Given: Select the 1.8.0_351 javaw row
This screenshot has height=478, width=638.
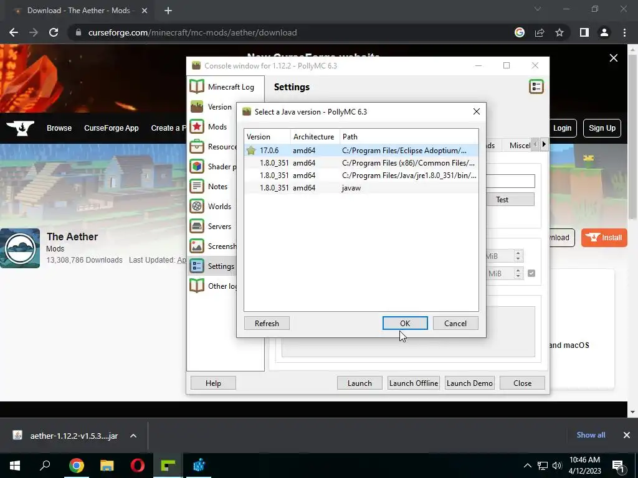Looking at the screenshot, I should click(361, 188).
